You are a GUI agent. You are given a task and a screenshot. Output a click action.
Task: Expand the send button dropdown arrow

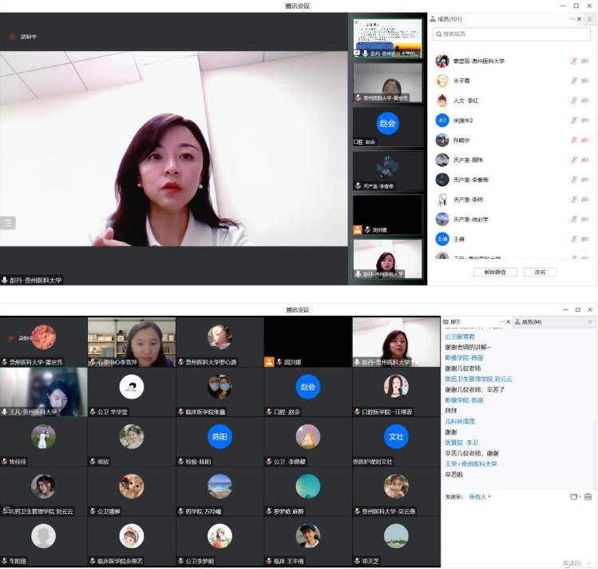589,563
